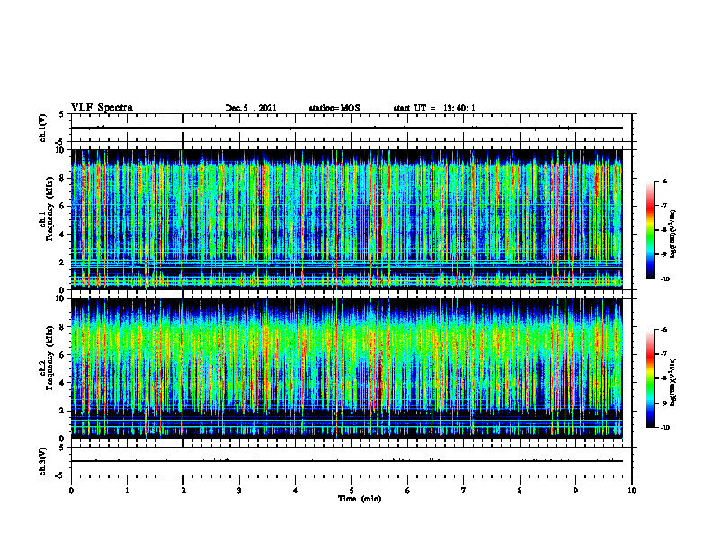Click "-9" on the ch.2 color scale
Image resolution: width=712 pixels, height=550 pixels.
[x=663, y=403]
